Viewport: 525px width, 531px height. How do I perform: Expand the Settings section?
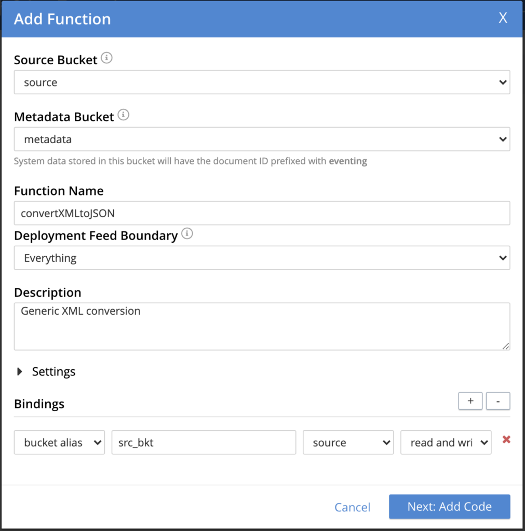46,371
